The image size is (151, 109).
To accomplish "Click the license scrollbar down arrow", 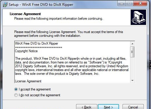I will 132,80.
